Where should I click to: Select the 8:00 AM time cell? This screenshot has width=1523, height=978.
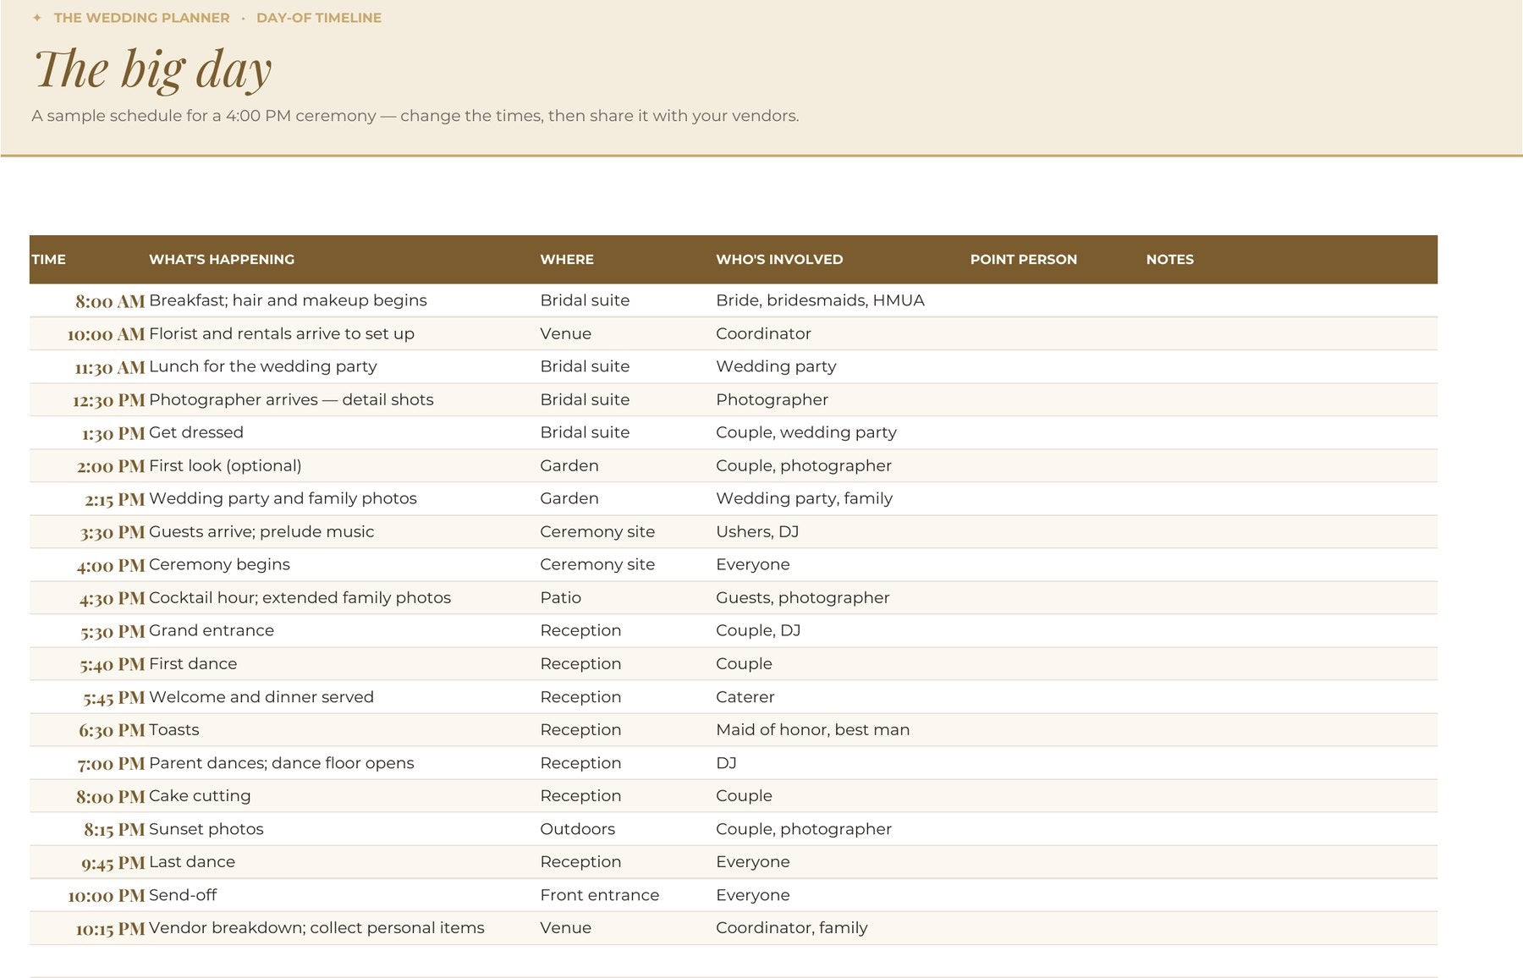point(110,301)
